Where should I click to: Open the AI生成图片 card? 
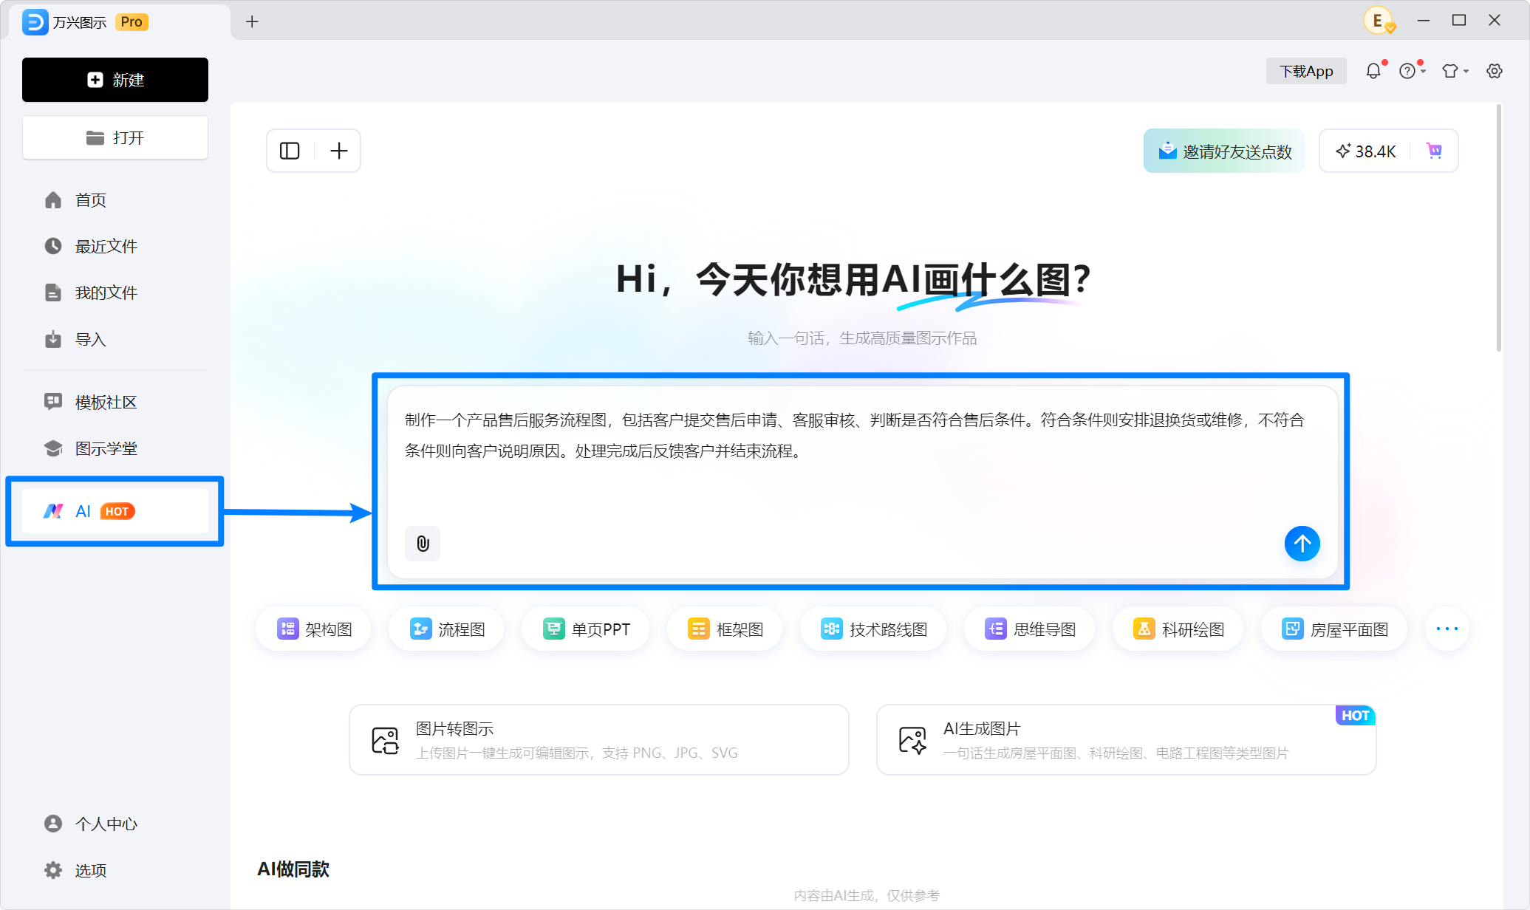(x=1127, y=739)
